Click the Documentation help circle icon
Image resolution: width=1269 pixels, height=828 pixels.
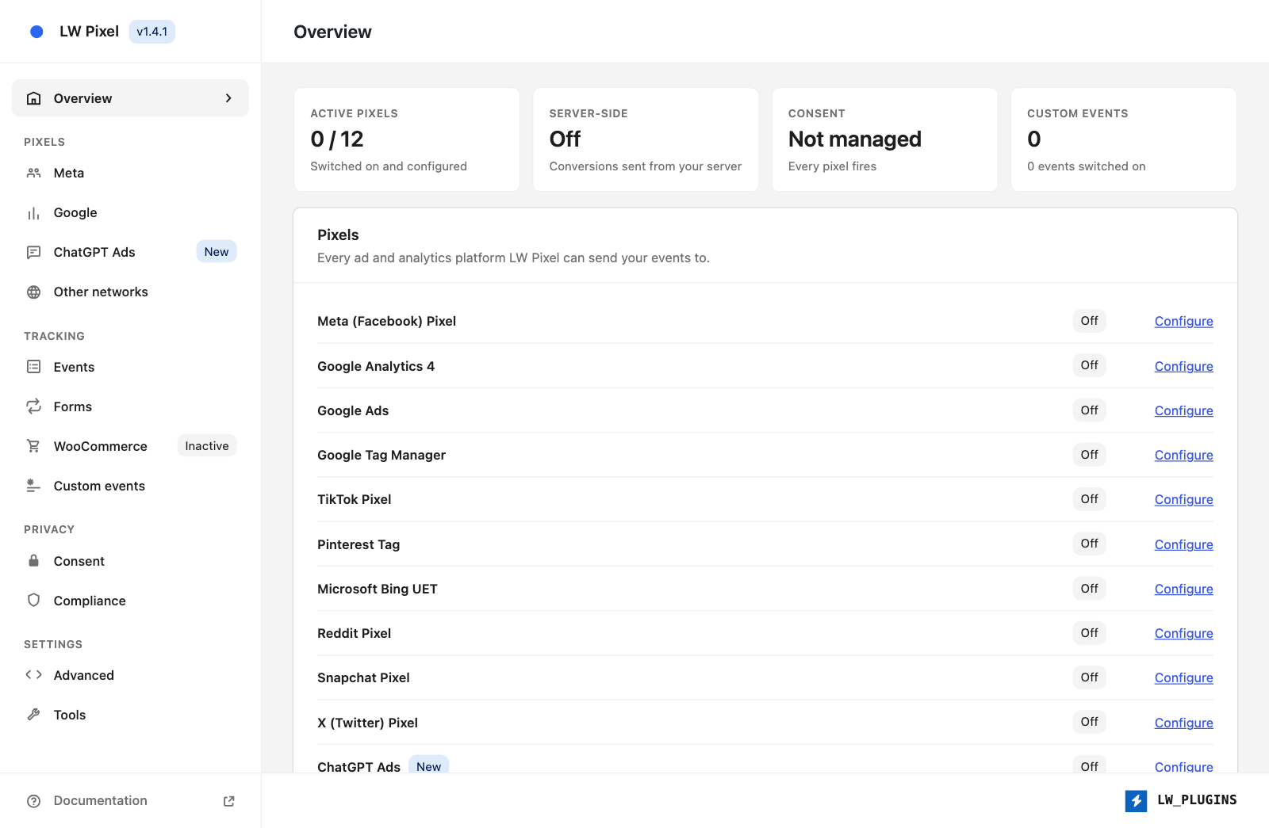click(33, 801)
